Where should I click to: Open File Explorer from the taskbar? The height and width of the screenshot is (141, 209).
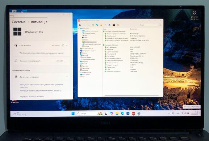117,113
